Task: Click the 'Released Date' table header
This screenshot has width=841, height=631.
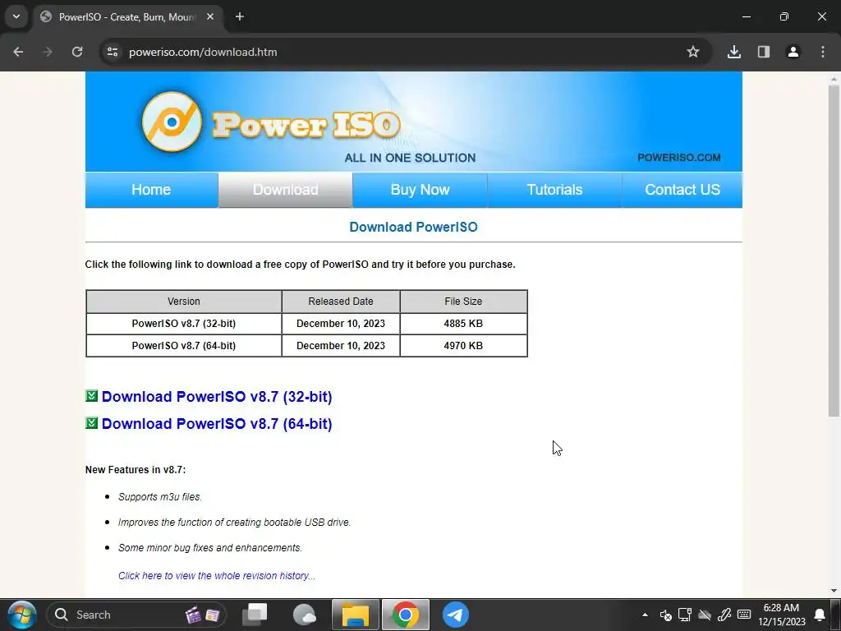Action: 341,302
